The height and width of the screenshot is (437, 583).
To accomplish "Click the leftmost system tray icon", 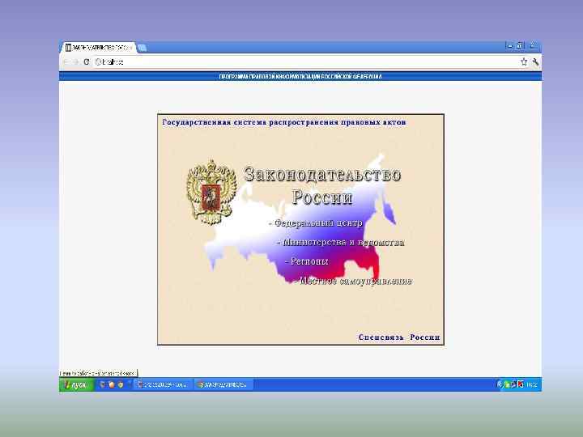I will (x=500, y=384).
